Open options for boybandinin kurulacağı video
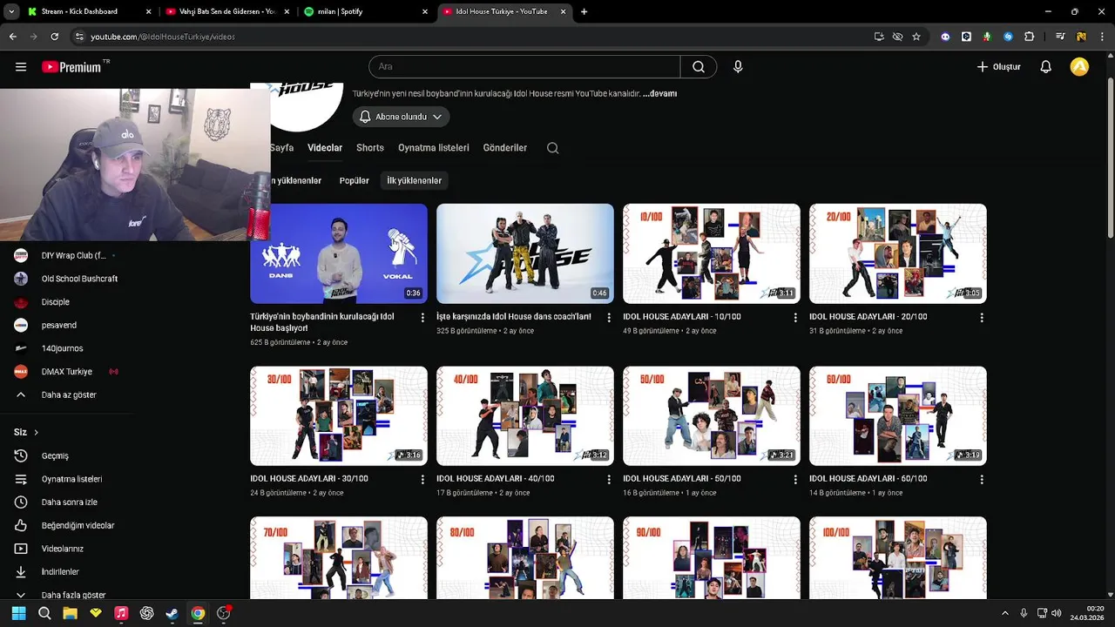This screenshot has width=1115, height=627. tap(422, 318)
